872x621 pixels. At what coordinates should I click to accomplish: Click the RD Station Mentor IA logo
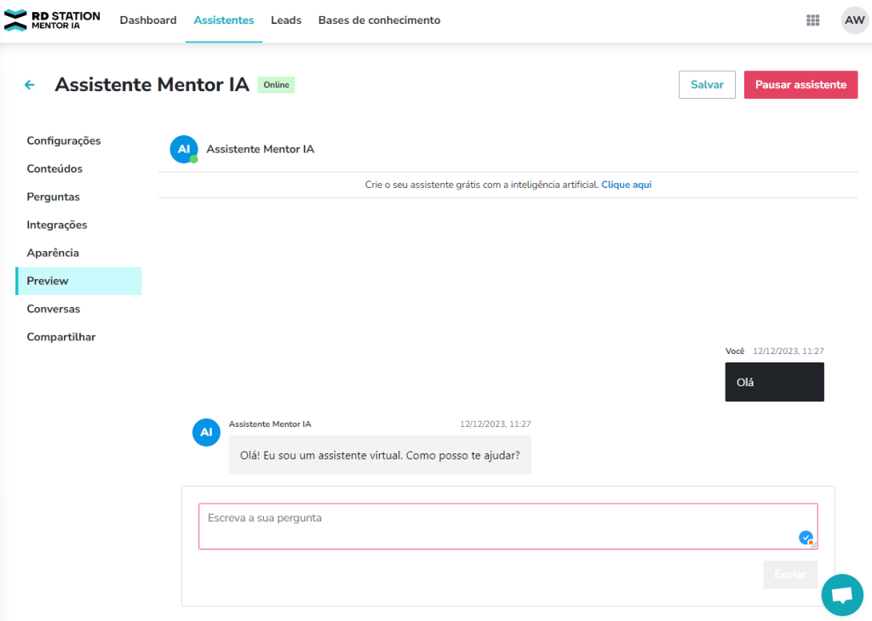point(52,20)
